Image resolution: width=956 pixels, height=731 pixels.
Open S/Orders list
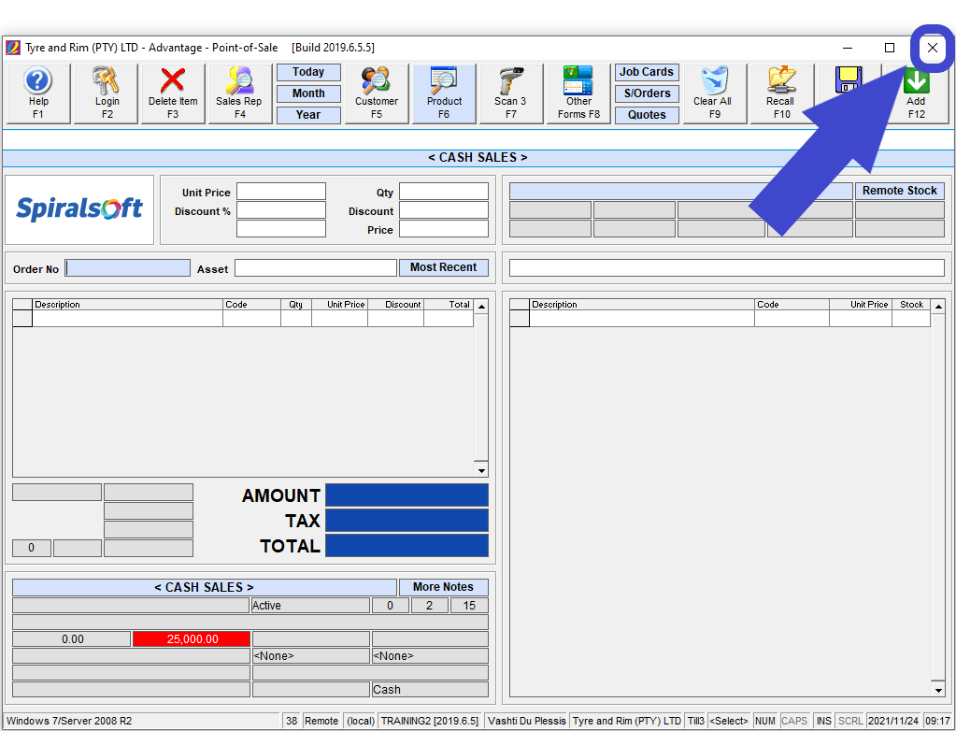click(x=647, y=93)
